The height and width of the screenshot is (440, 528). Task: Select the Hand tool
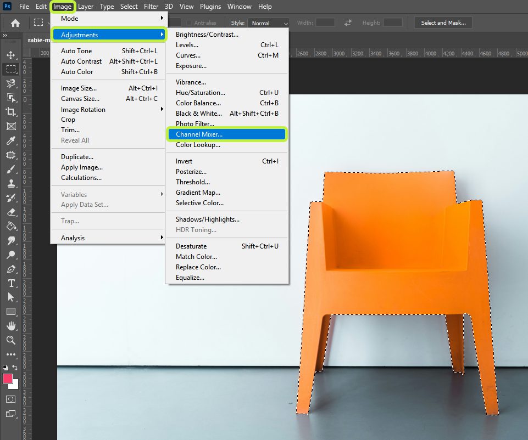point(11,326)
